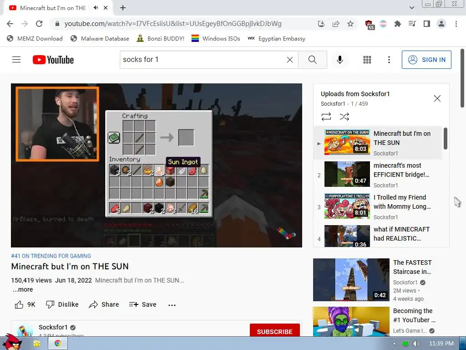Viewport: 466px width, 350px height.
Task: Grab the playlist panel scrollbar
Action: [x=445, y=139]
